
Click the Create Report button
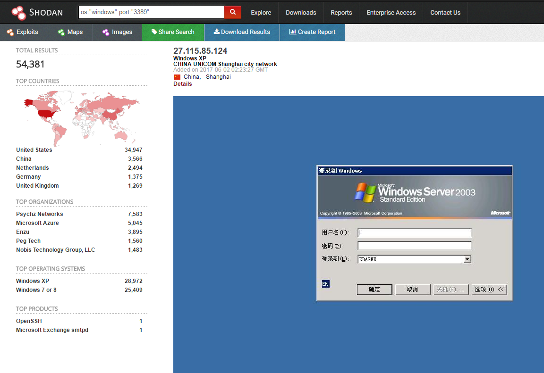312,32
